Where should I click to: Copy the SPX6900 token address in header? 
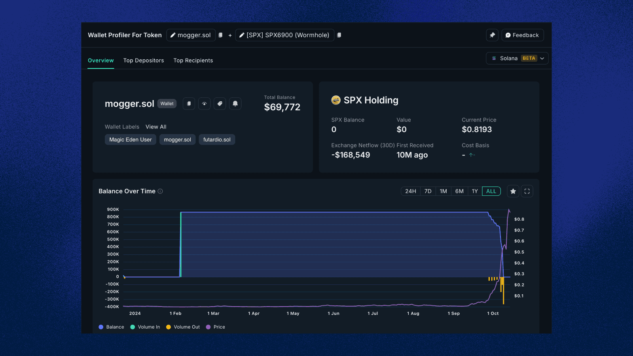(339, 35)
